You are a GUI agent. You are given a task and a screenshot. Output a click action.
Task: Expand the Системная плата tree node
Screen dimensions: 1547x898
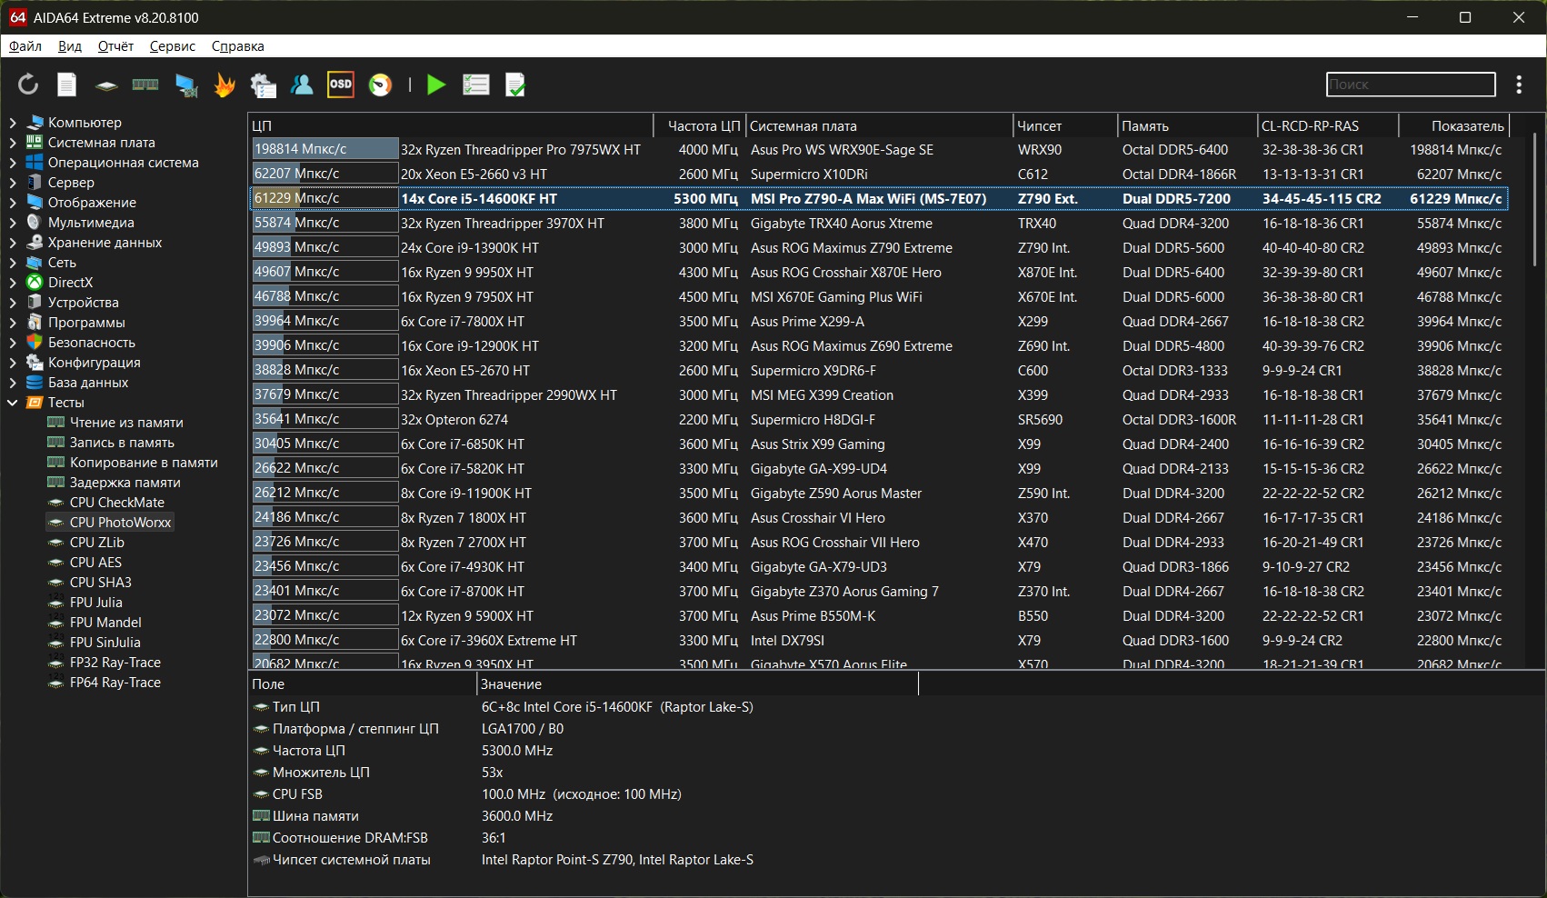pyautogui.click(x=13, y=142)
